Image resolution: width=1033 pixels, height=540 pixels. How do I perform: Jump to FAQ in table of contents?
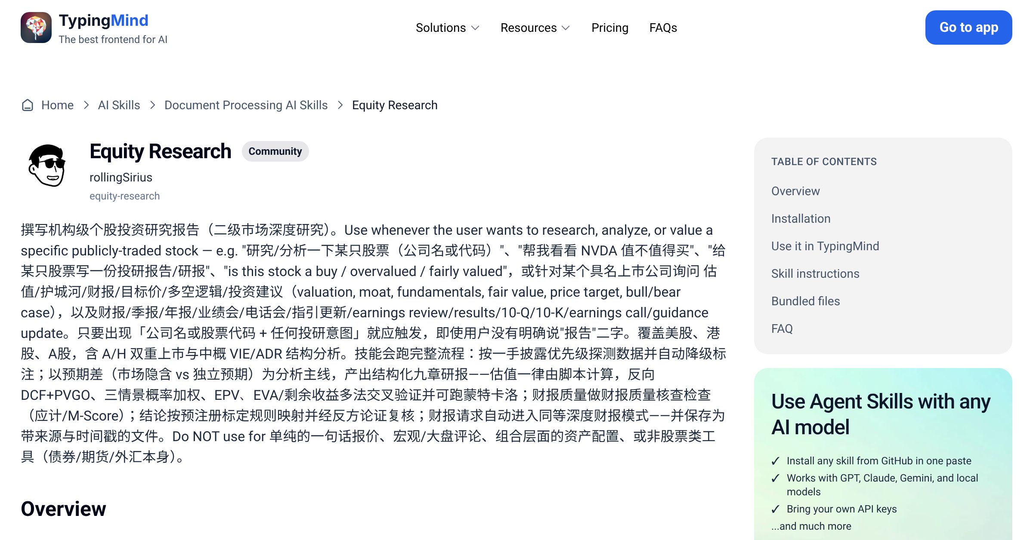click(x=782, y=329)
